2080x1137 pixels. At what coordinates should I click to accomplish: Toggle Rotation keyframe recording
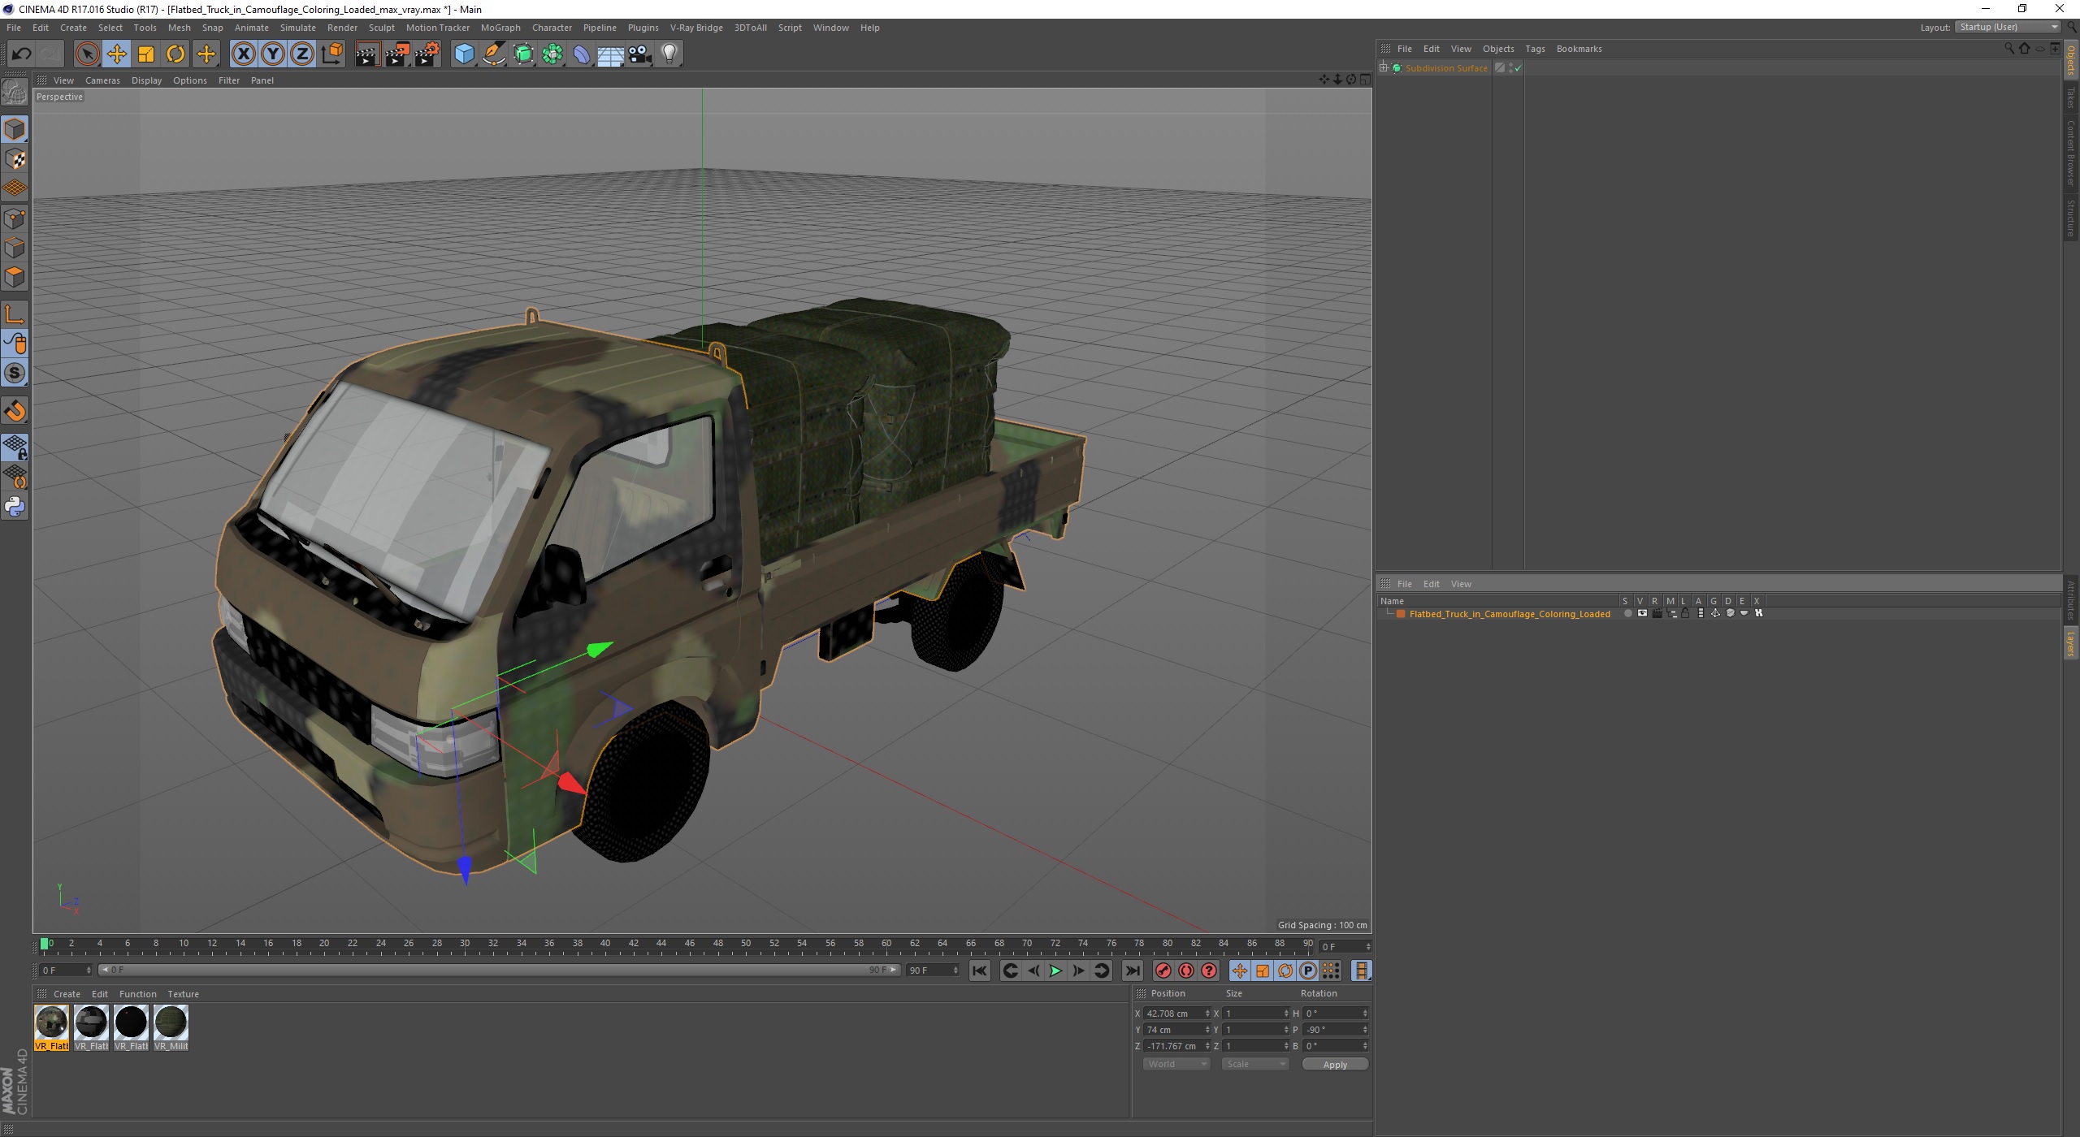1285,971
